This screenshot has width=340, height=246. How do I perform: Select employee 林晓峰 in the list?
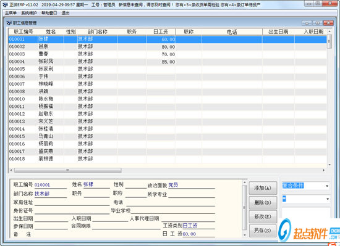click(x=168, y=84)
